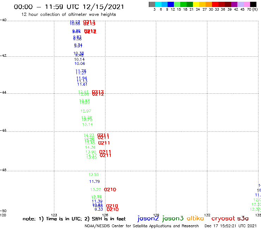This screenshot has width=261, height=229.
Task: Click the 132 longitude axis label
Action: 207,215
